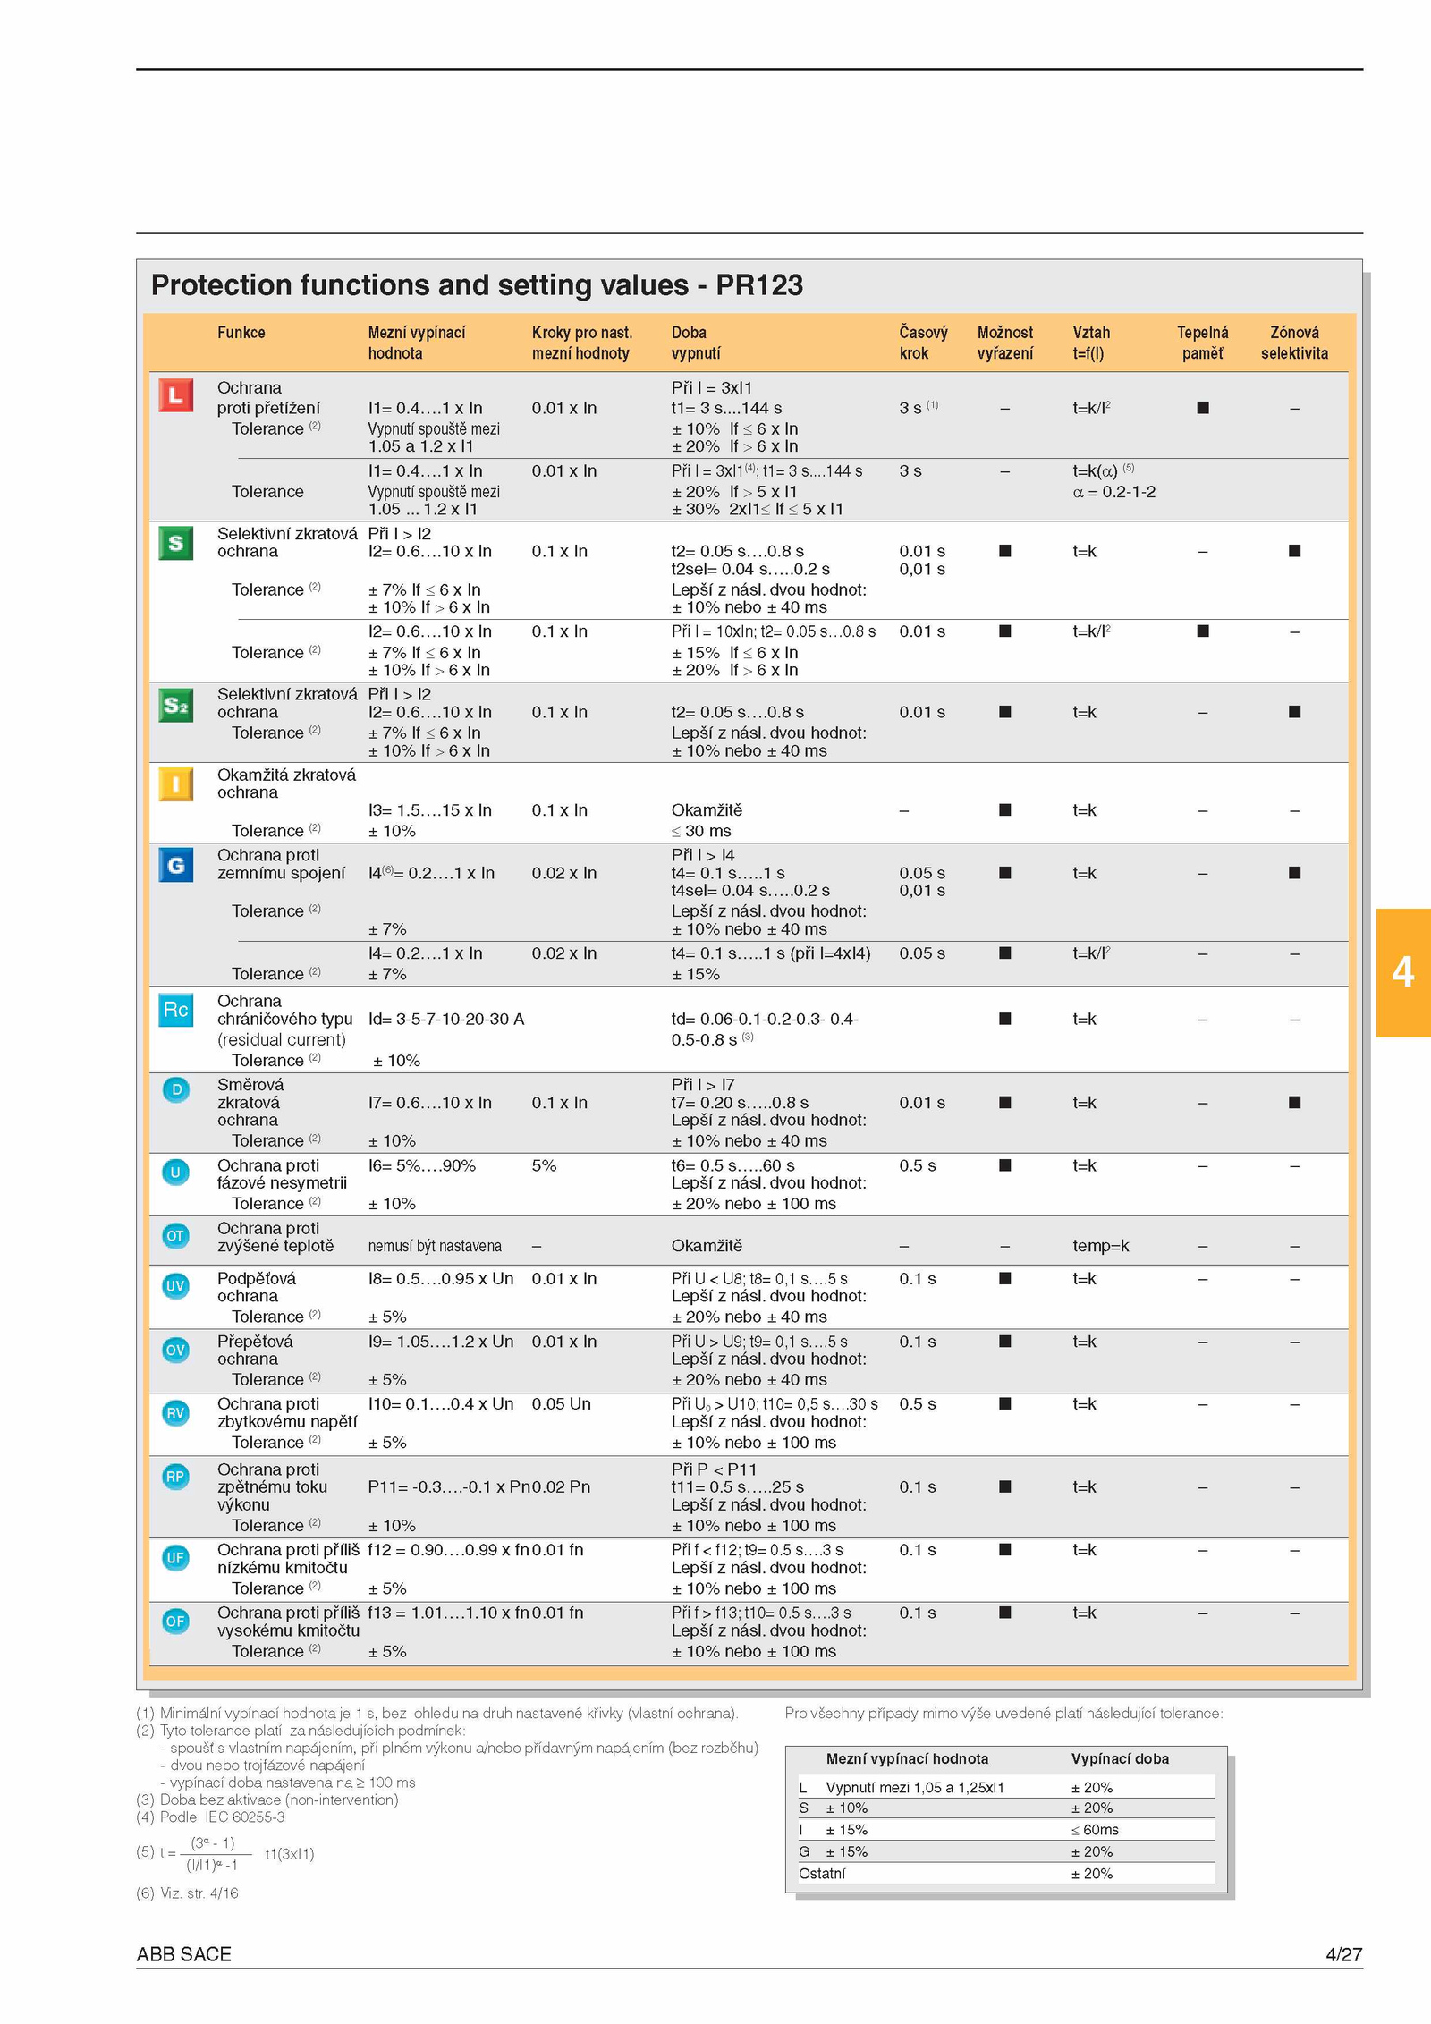Click the 'Vztah t=f(I)' column header
Screen dimensions: 1431x2024
[1091, 343]
